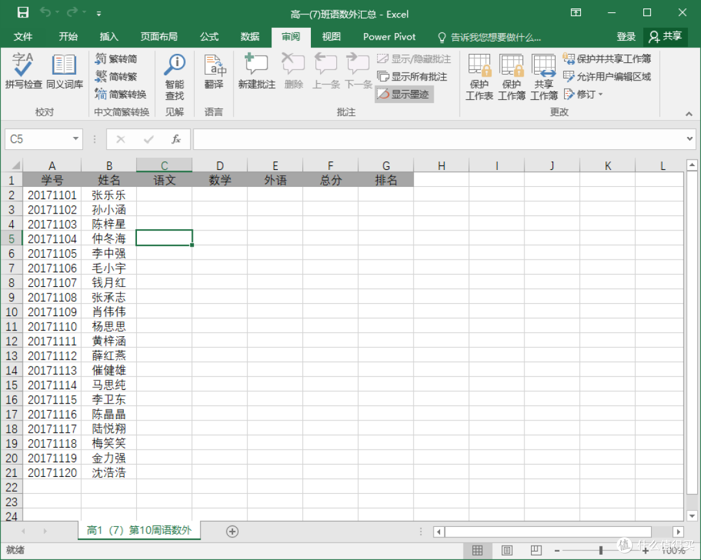Click 保护工作表 protect sheet
The image size is (701, 560).
click(x=479, y=77)
